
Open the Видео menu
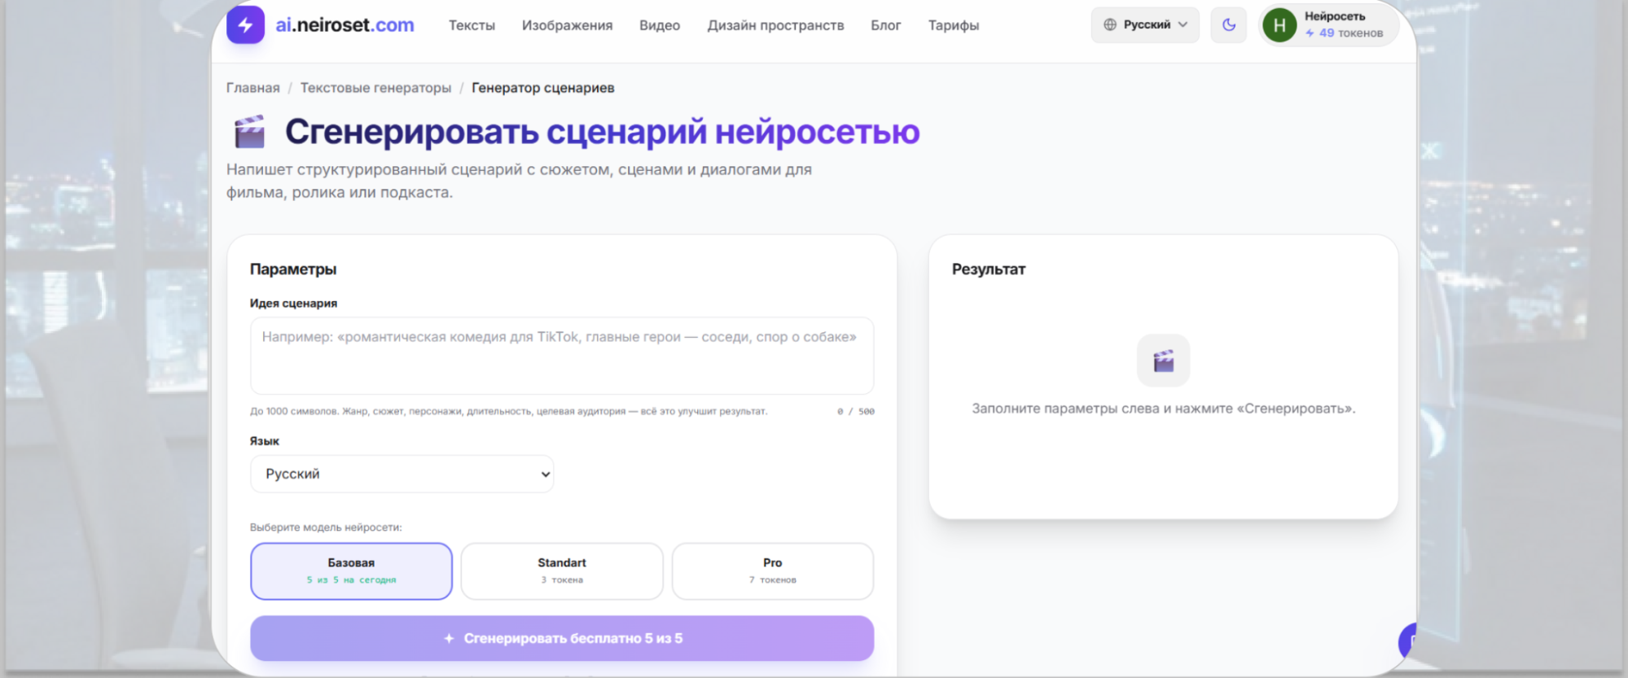[x=660, y=25]
